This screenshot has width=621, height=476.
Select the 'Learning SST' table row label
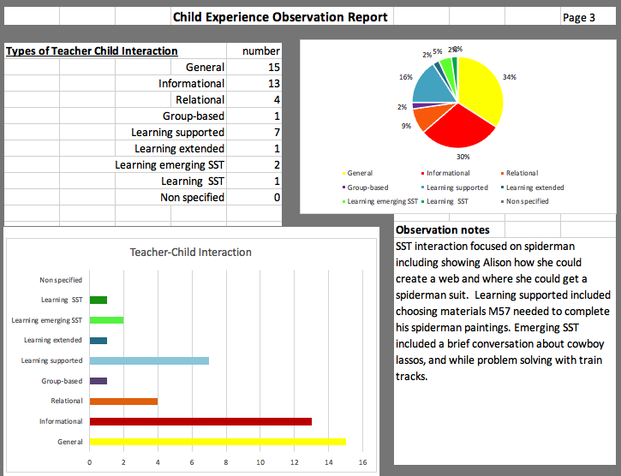tap(193, 181)
